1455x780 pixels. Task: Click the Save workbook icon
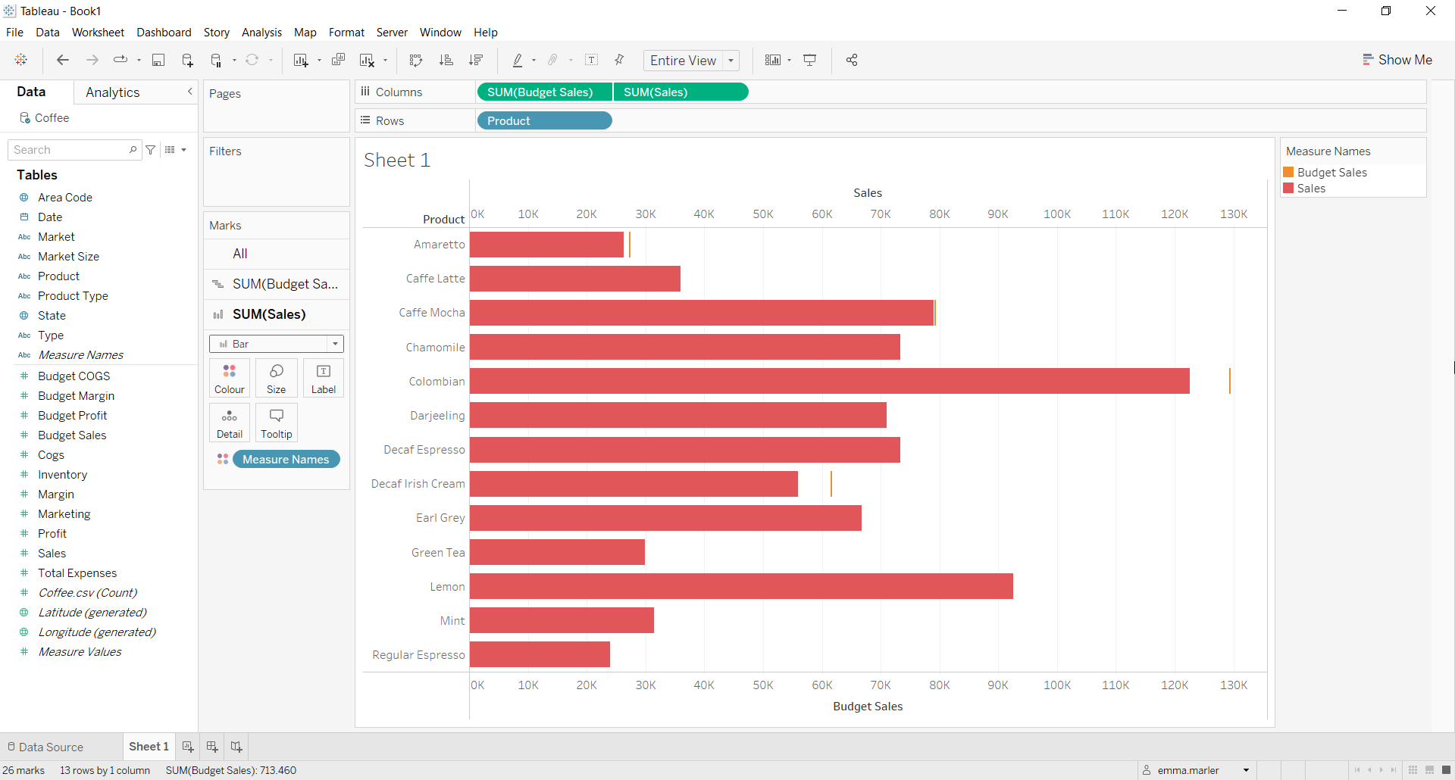point(158,60)
